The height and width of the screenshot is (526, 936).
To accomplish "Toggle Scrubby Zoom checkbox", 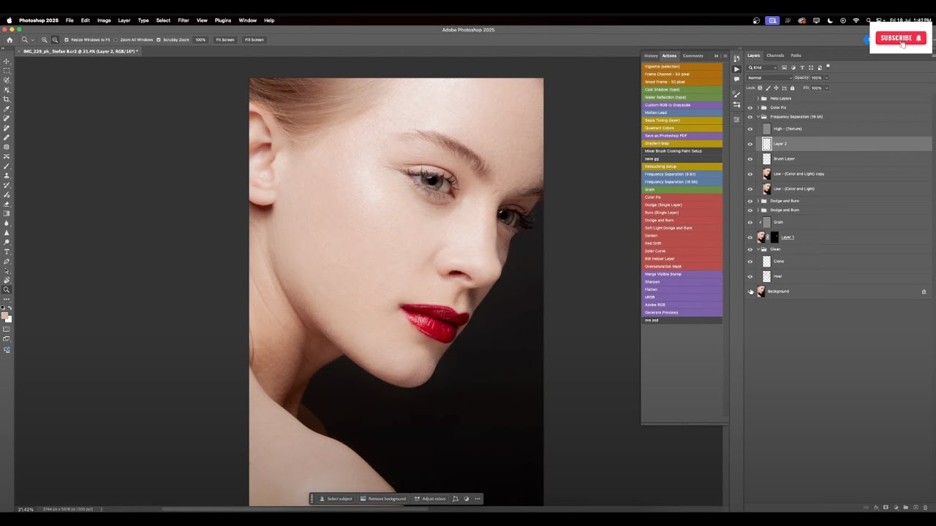I will click(158, 39).
